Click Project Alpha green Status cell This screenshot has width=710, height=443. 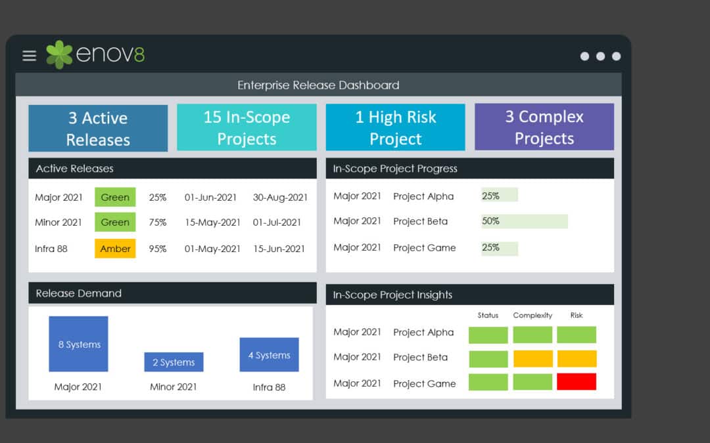(x=488, y=335)
